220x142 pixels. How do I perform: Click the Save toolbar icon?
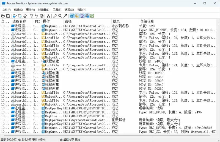[8, 16]
